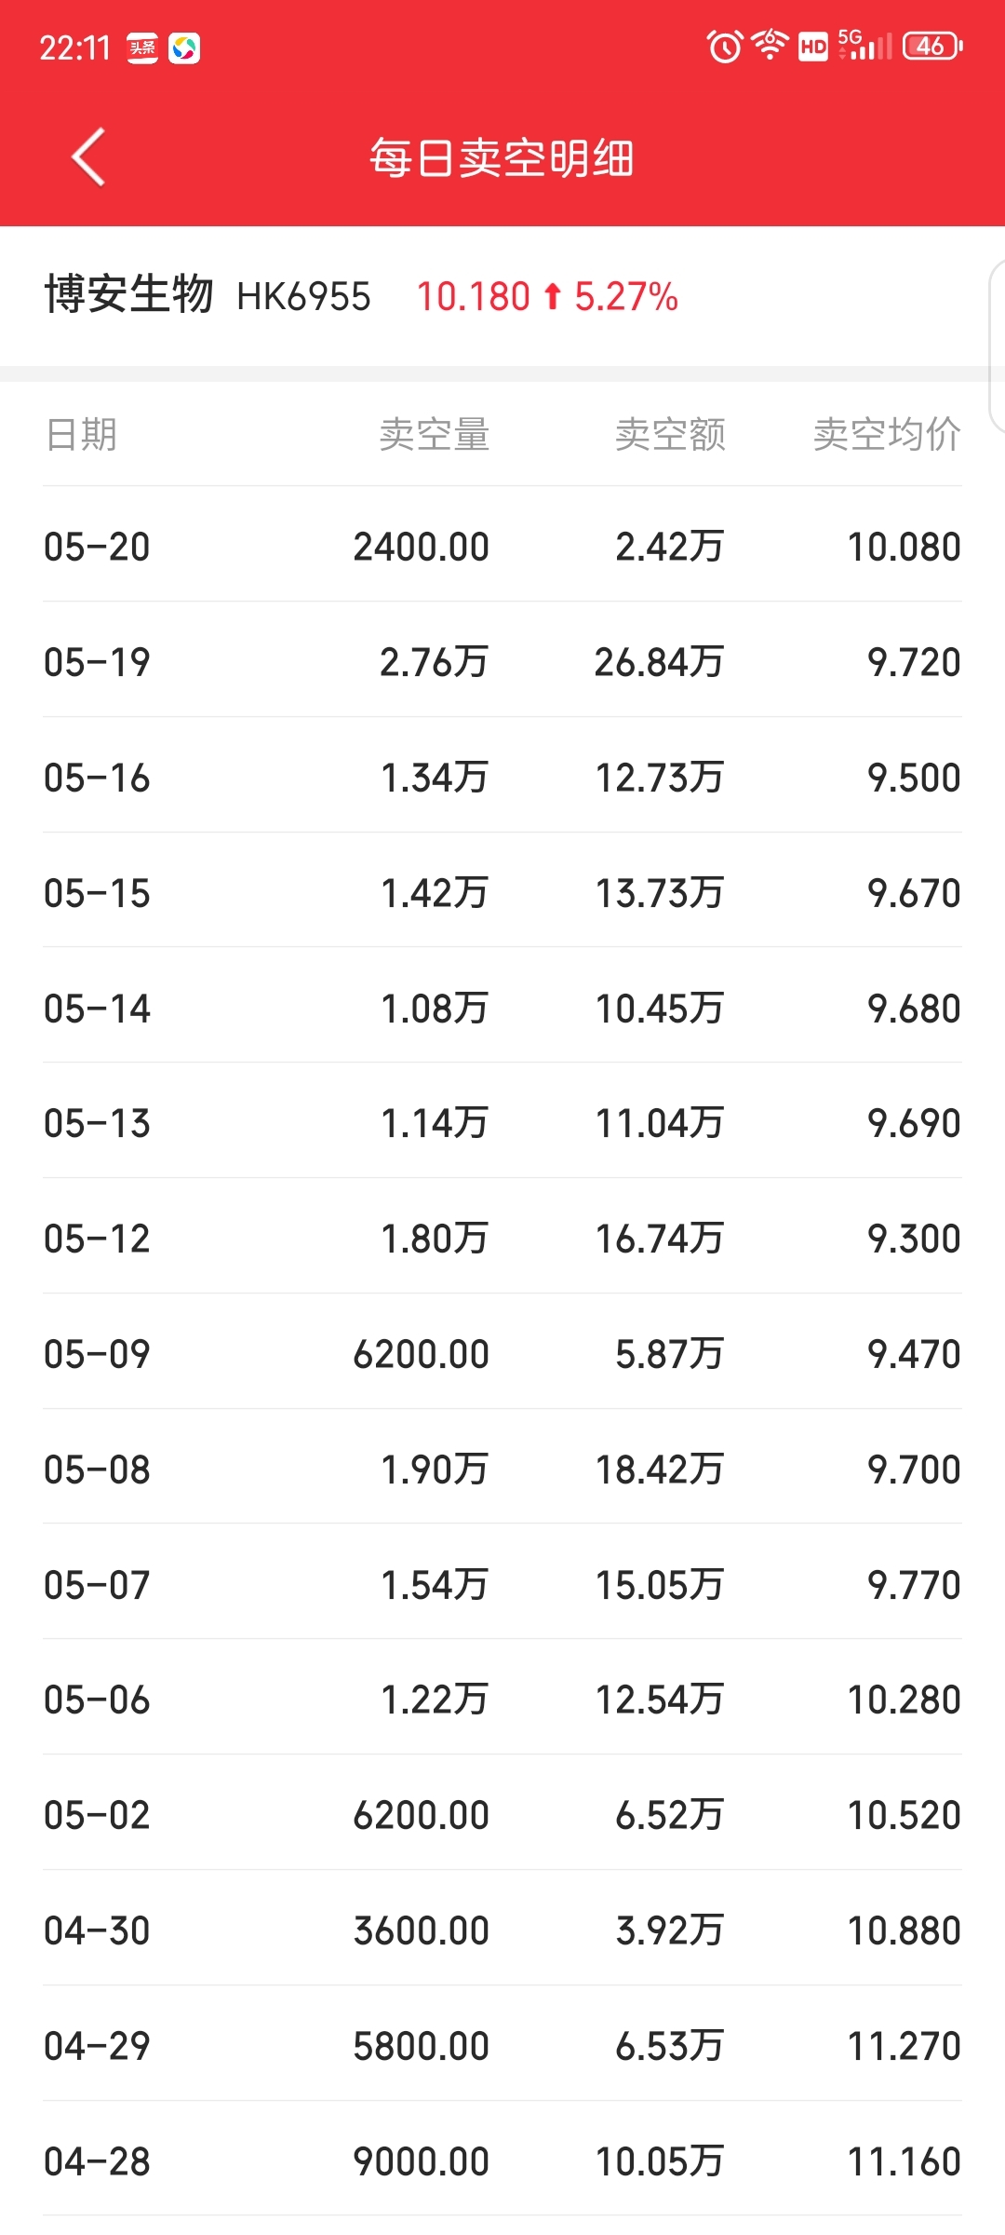This screenshot has width=1005, height=2235.
Task: Sort by 卖空量 column header
Action: coord(435,434)
